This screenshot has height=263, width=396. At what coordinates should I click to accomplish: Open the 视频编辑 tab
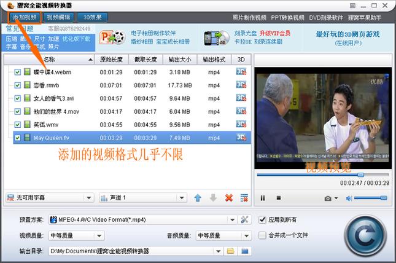tap(59, 17)
